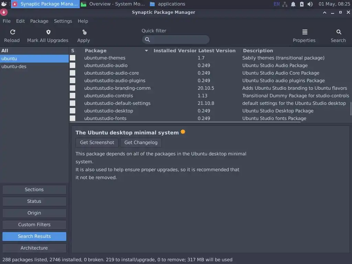Select the 'ubuntu-des' search entry
Image resolution: width=352 pixels, height=264 pixels.
pos(34,66)
